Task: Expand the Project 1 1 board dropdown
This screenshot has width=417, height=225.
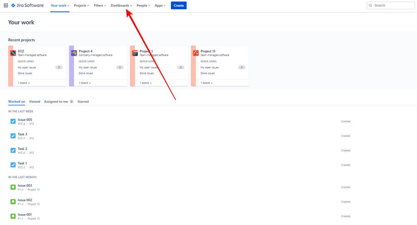Action: [146, 83]
